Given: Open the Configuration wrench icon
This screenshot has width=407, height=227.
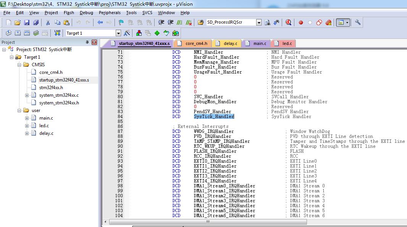Looking at the screenshot, I should tap(358, 22).
